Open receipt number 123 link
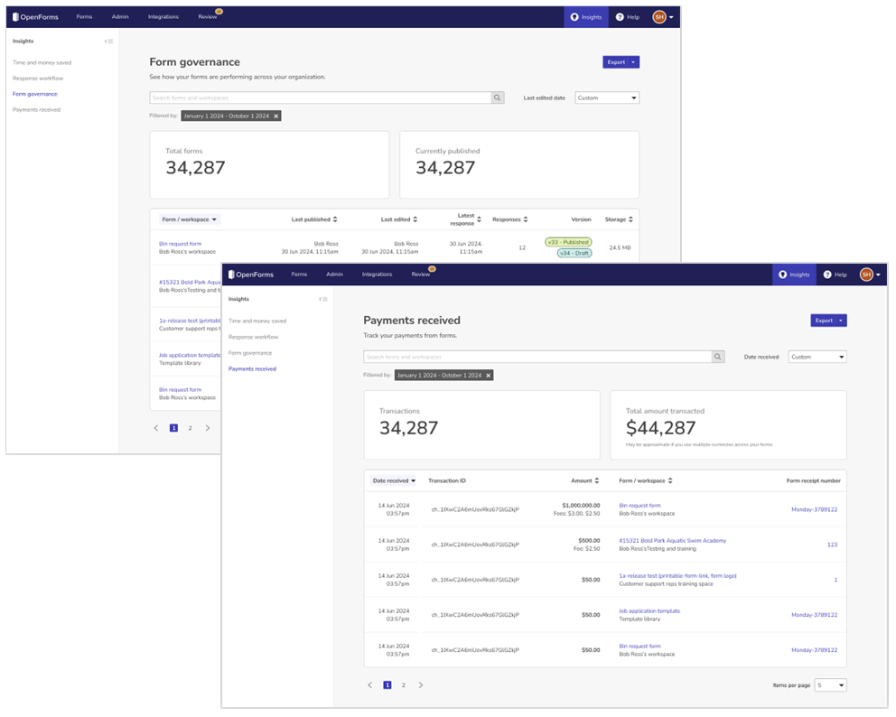896x717 pixels. (x=832, y=545)
